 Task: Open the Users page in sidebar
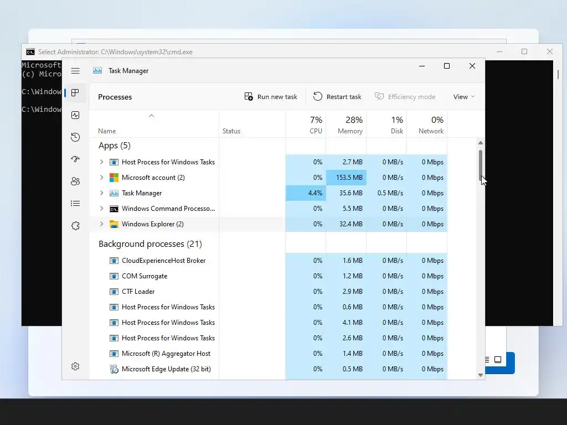pos(75,181)
